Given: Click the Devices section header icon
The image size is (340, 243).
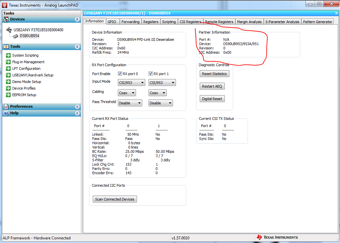Looking at the screenshot, I should tap(6, 19).
